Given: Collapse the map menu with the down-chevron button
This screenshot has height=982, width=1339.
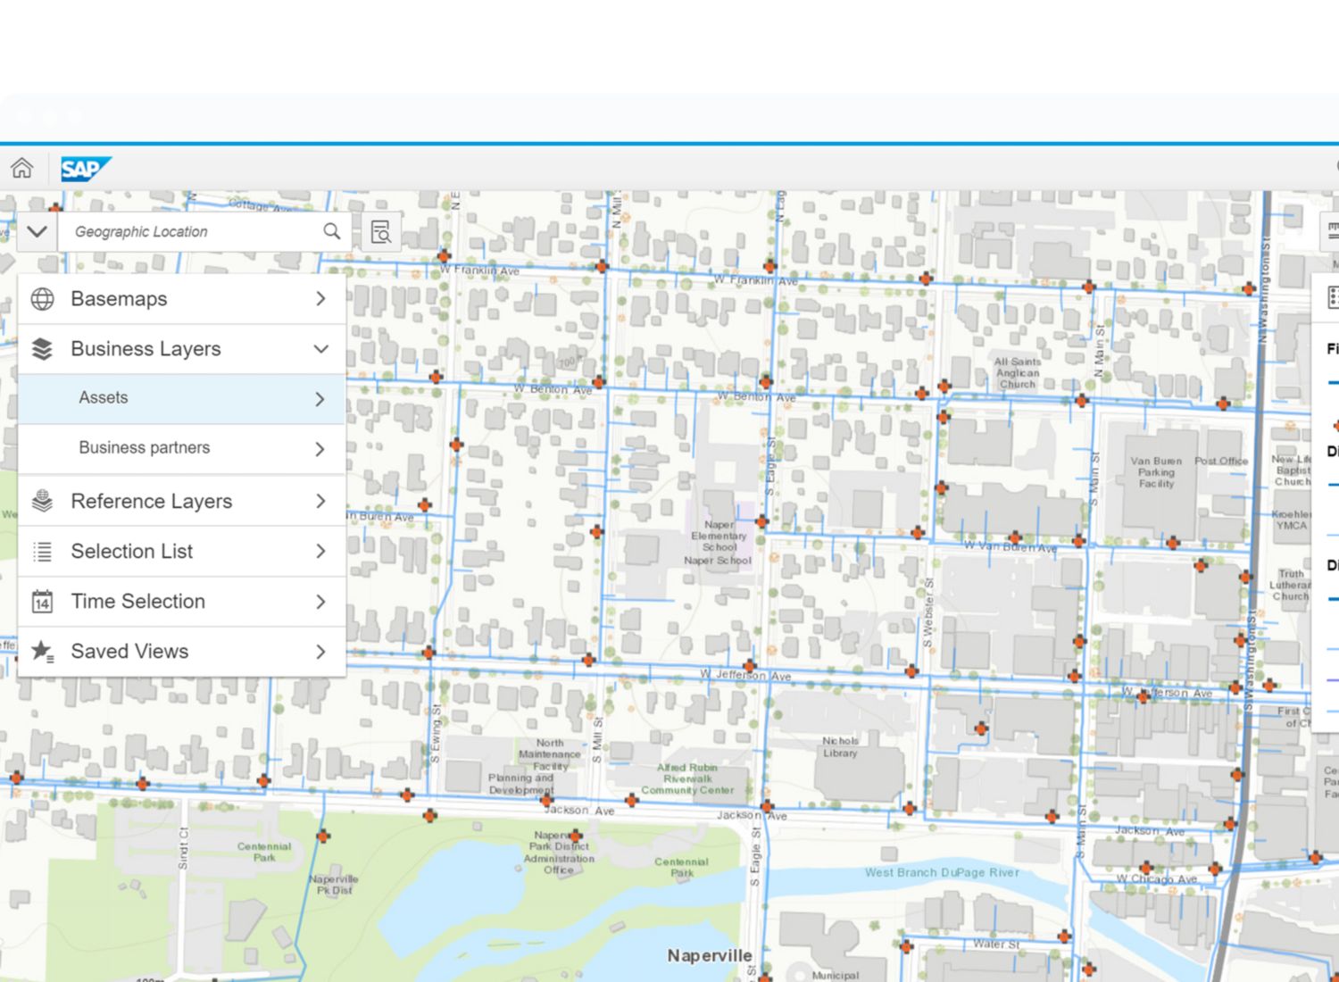Looking at the screenshot, I should 37,232.
